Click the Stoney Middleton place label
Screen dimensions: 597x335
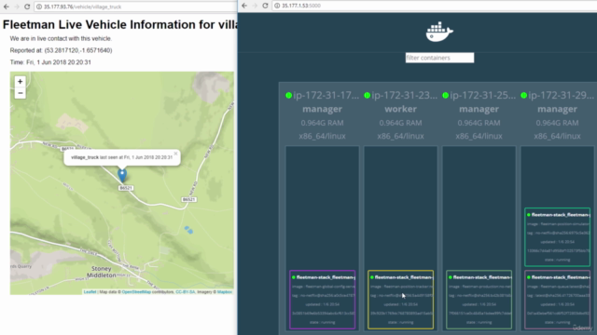[x=102, y=272]
